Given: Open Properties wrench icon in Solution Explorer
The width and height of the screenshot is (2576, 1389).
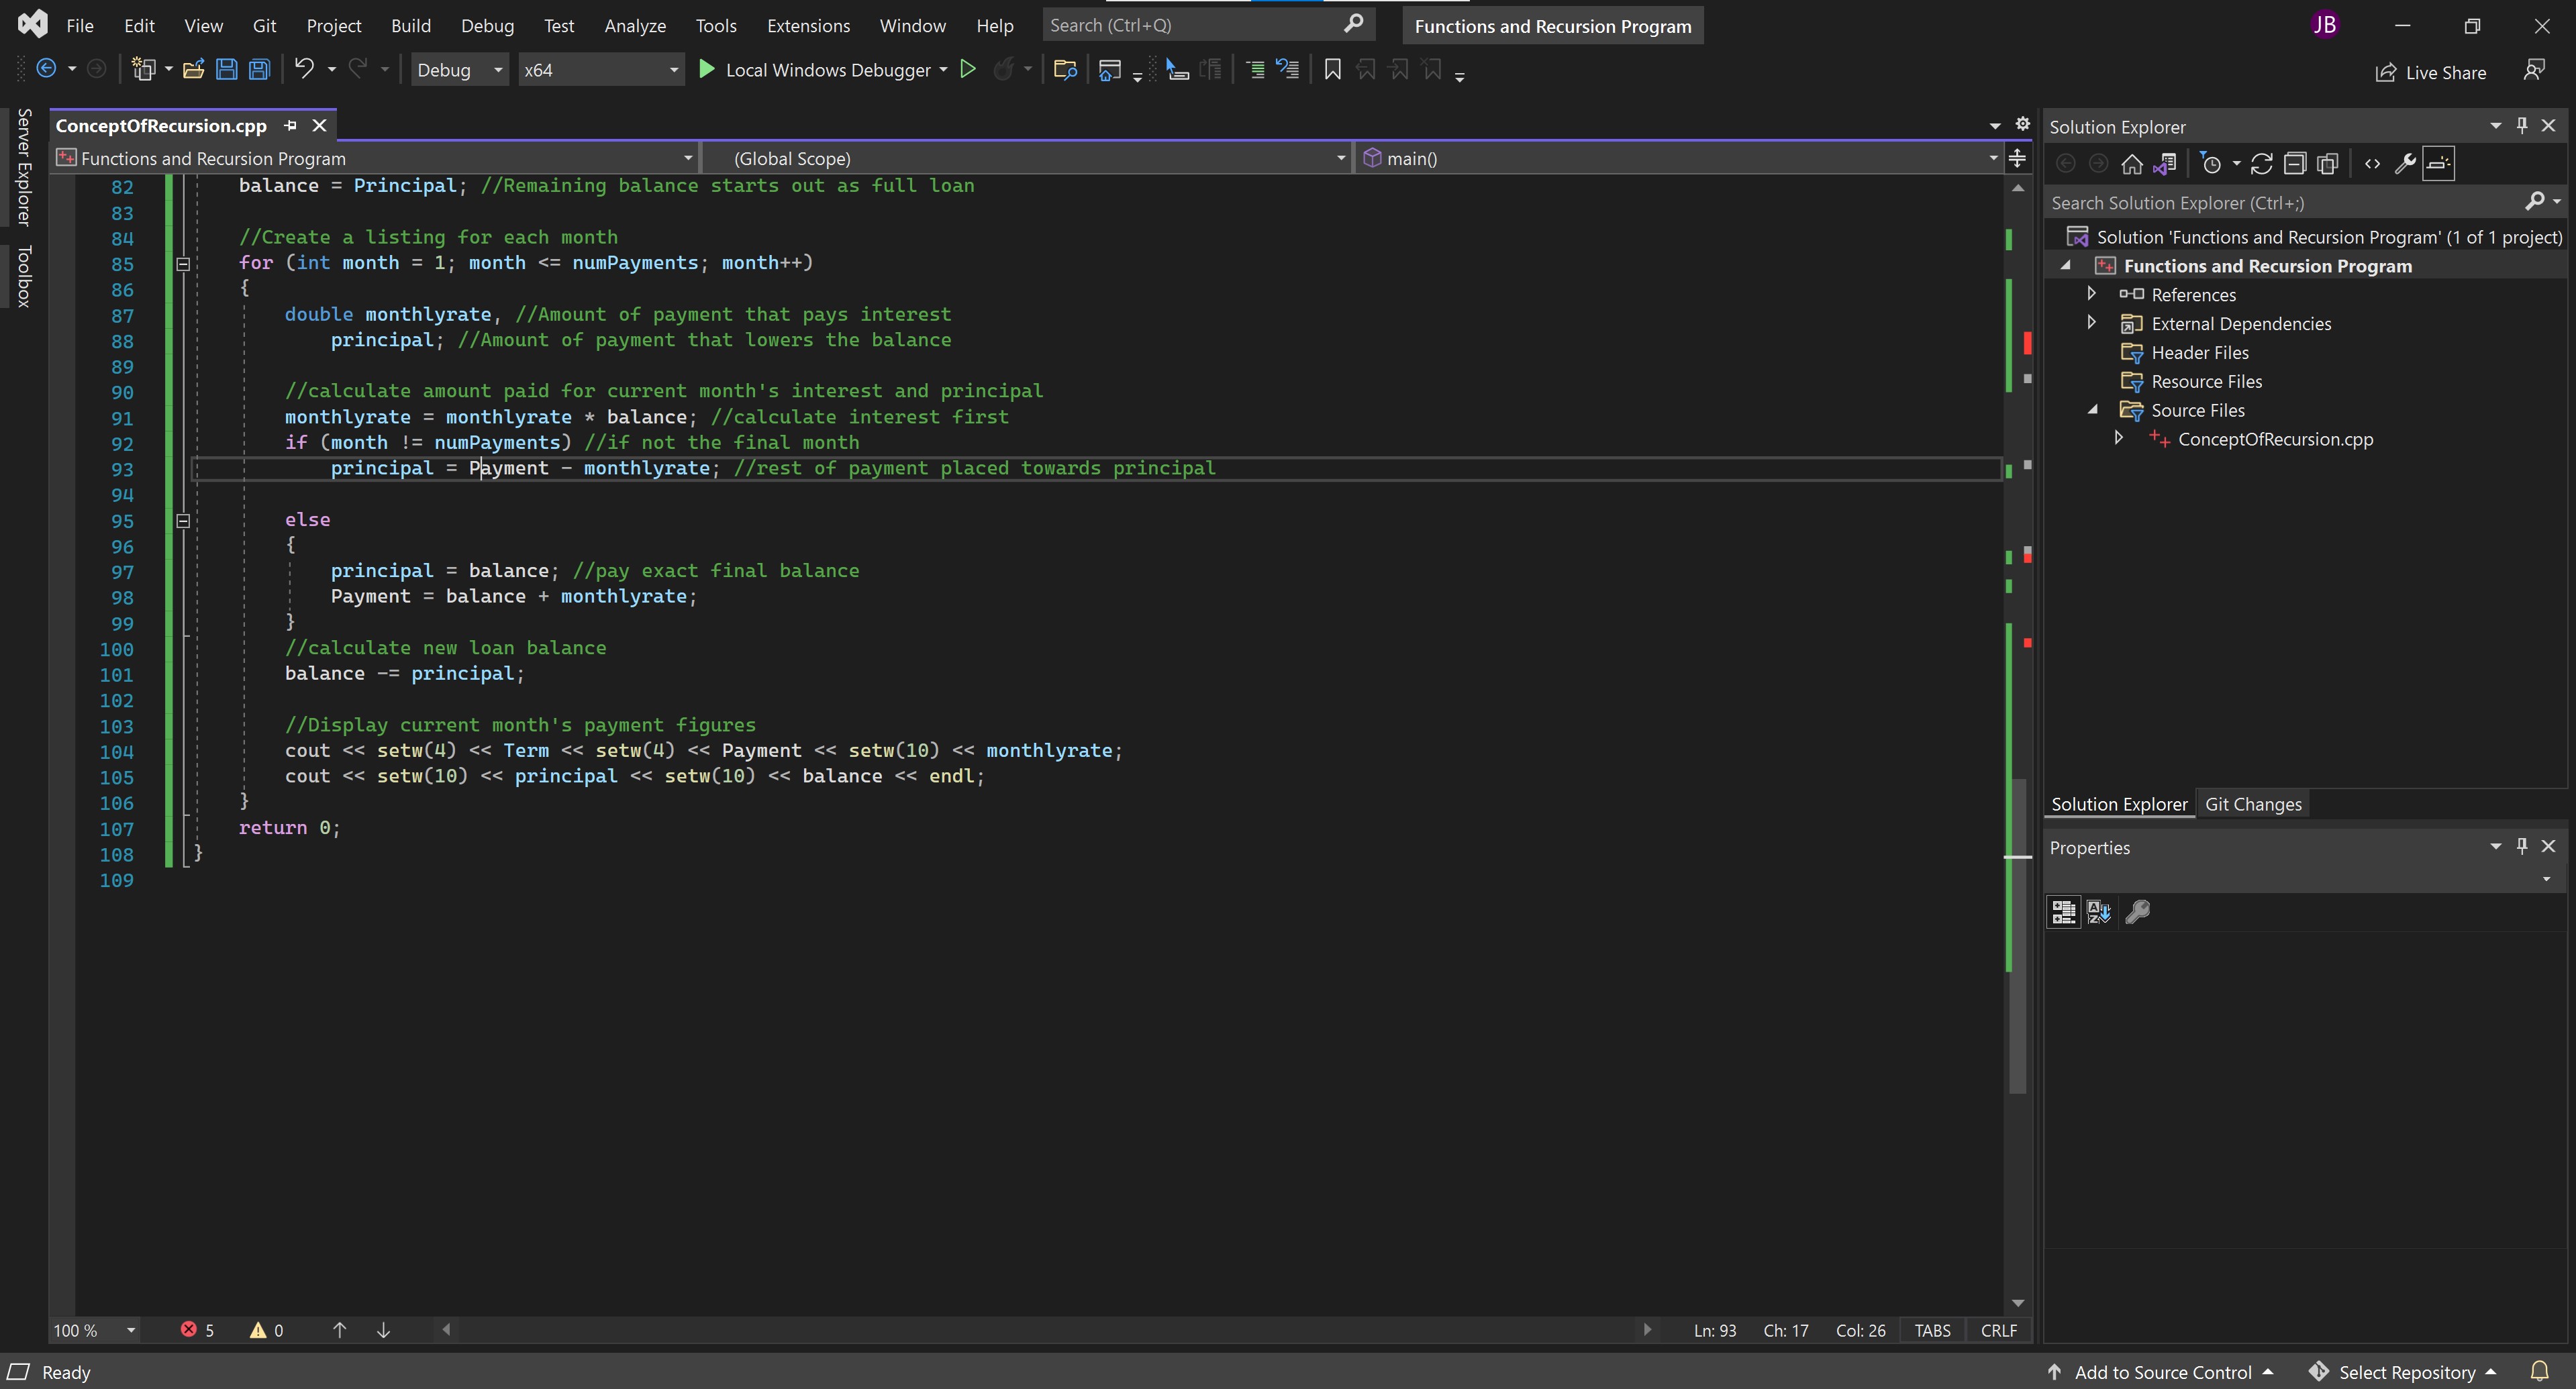Looking at the screenshot, I should (x=2405, y=164).
